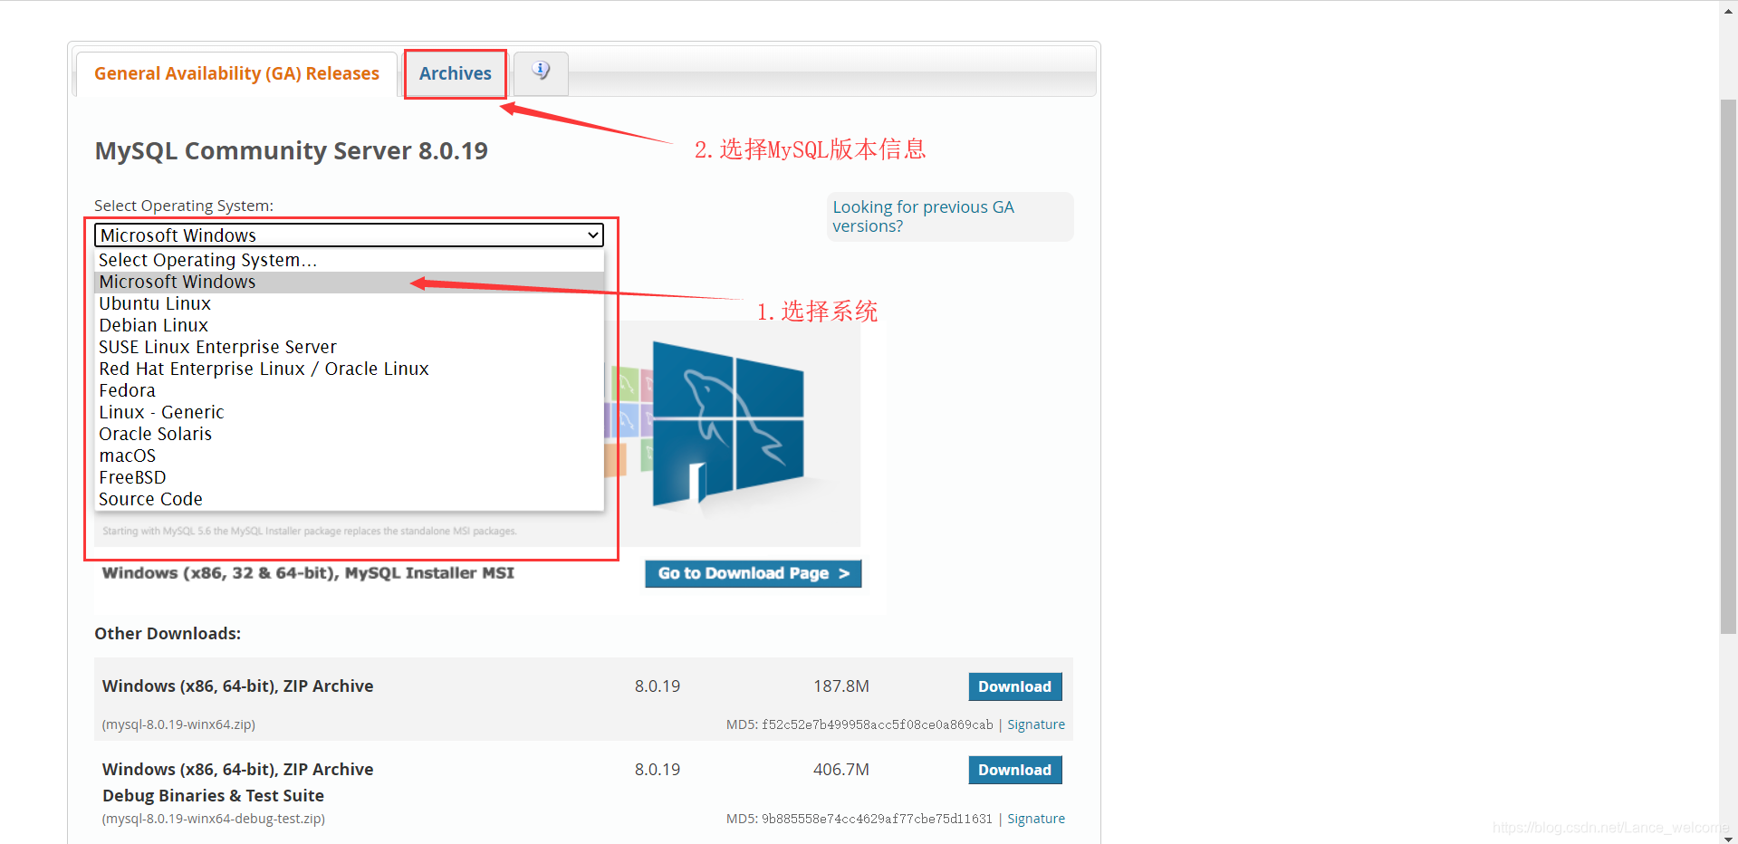This screenshot has height=844, width=1738.
Task: Select Linux - Generic option
Action: click(x=349, y=412)
